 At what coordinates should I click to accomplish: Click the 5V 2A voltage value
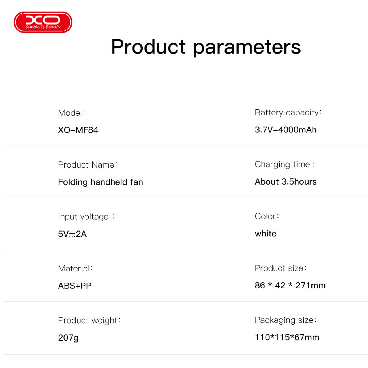point(72,234)
